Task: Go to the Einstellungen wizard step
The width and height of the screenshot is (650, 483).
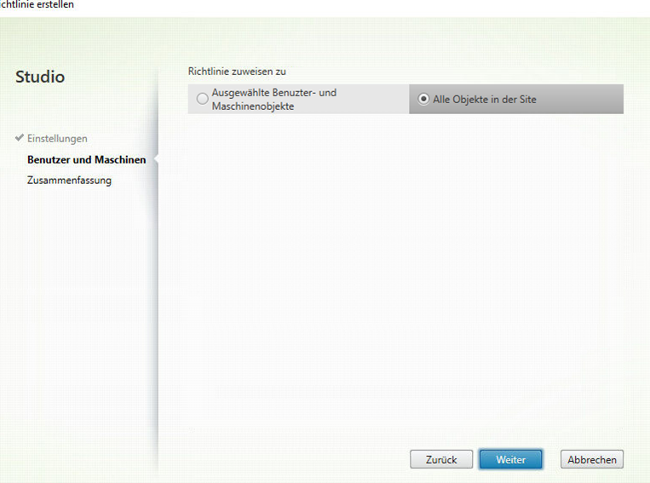Action: [57, 139]
